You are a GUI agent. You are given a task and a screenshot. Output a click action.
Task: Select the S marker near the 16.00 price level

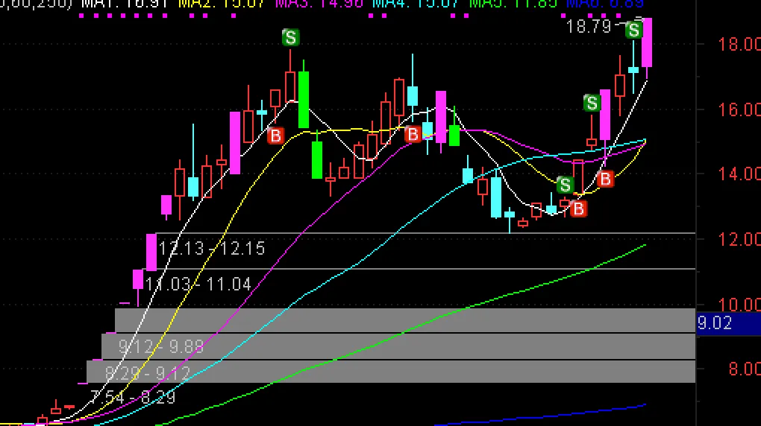coord(592,104)
